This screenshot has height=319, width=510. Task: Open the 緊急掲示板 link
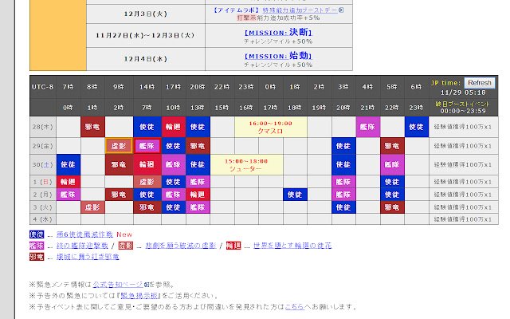point(140,296)
